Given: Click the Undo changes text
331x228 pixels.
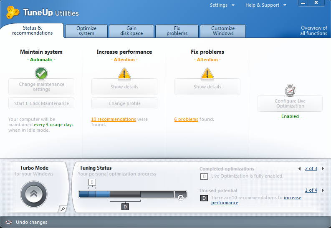Looking at the screenshot, I should click(x=31, y=222).
